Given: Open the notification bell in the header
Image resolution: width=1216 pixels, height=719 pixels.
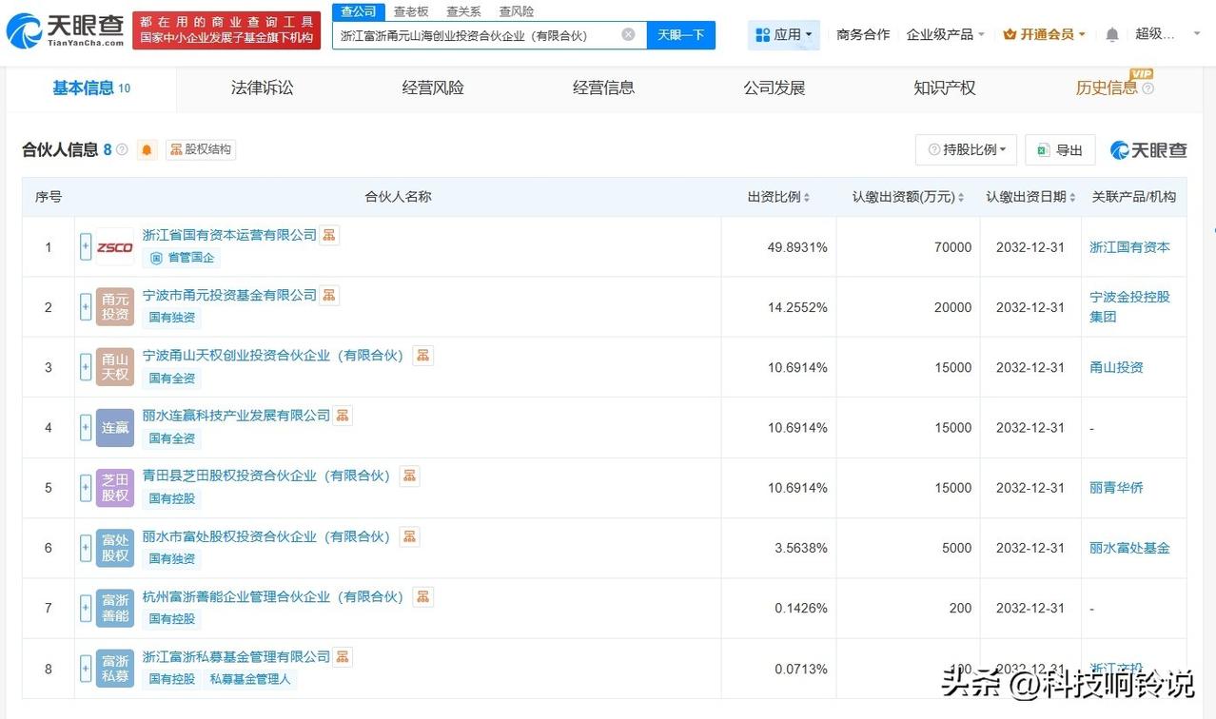Looking at the screenshot, I should [x=1112, y=35].
